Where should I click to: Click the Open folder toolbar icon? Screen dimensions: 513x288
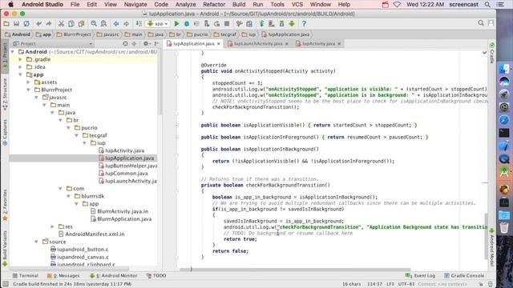tap(6, 23)
